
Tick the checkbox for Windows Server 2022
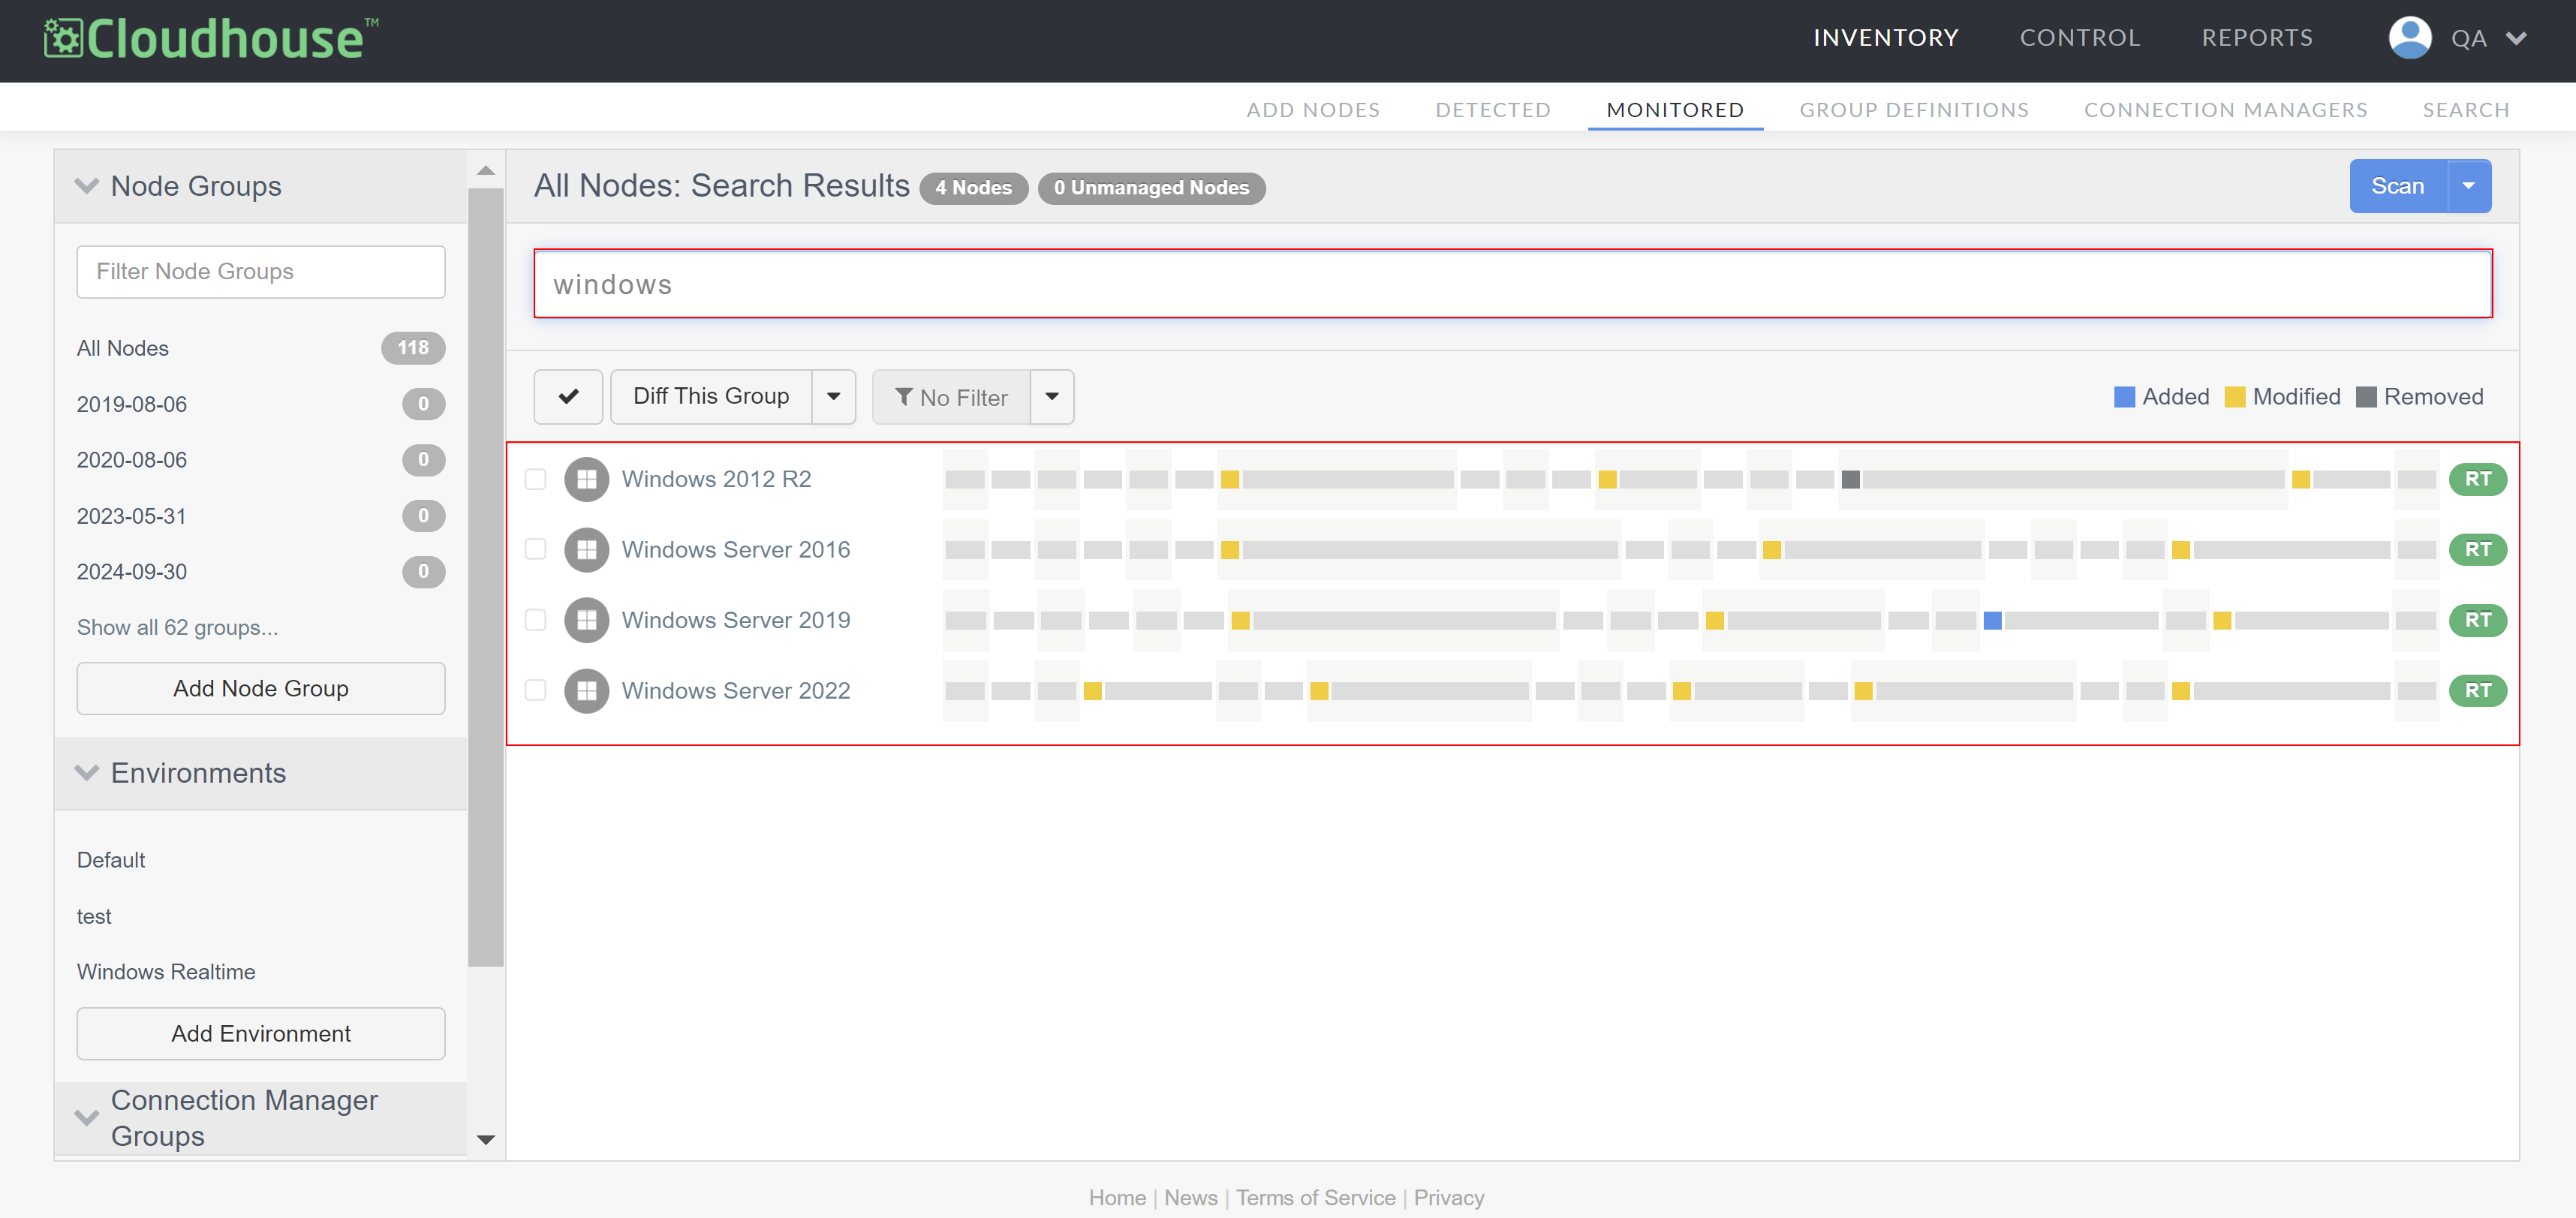click(536, 690)
